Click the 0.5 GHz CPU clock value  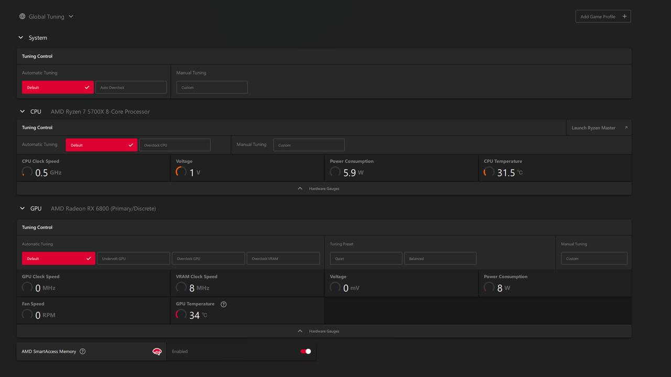[48, 173]
